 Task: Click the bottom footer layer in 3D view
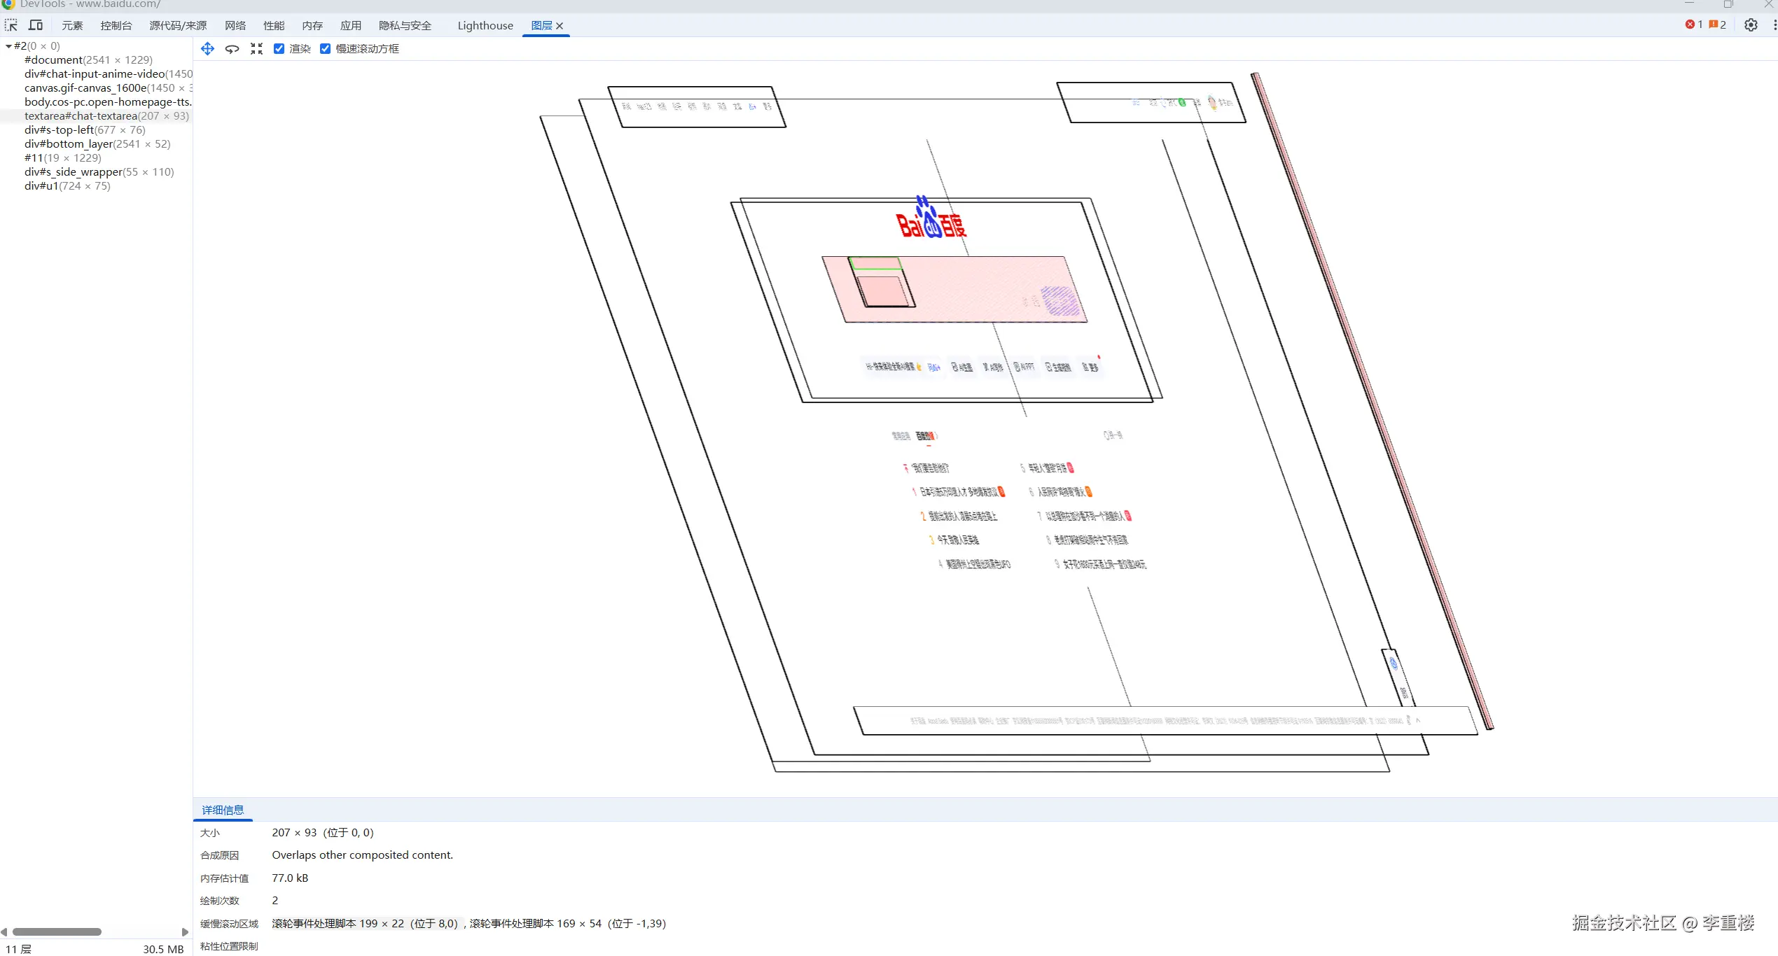[x=1165, y=720]
